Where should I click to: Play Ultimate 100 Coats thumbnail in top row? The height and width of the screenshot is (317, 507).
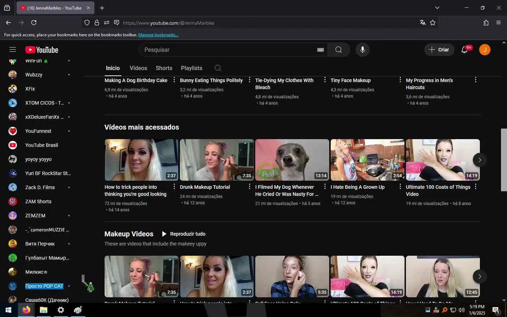pos(443,160)
